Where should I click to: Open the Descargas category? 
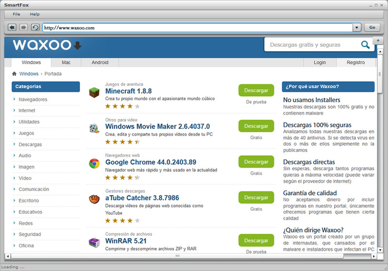[30, 145]
